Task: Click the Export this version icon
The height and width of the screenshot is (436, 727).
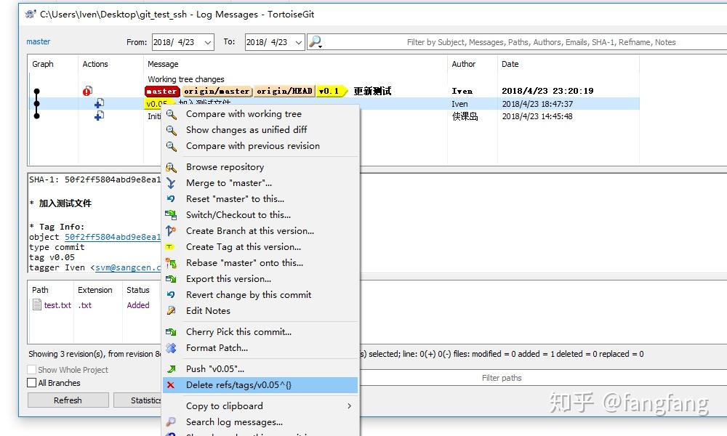Action: point(172,278)
